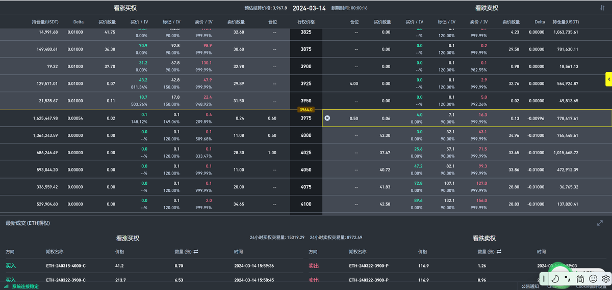The width and height of the screenshot is (612, 290).
Task: Select strike price 4100
Action: [306, 204]
